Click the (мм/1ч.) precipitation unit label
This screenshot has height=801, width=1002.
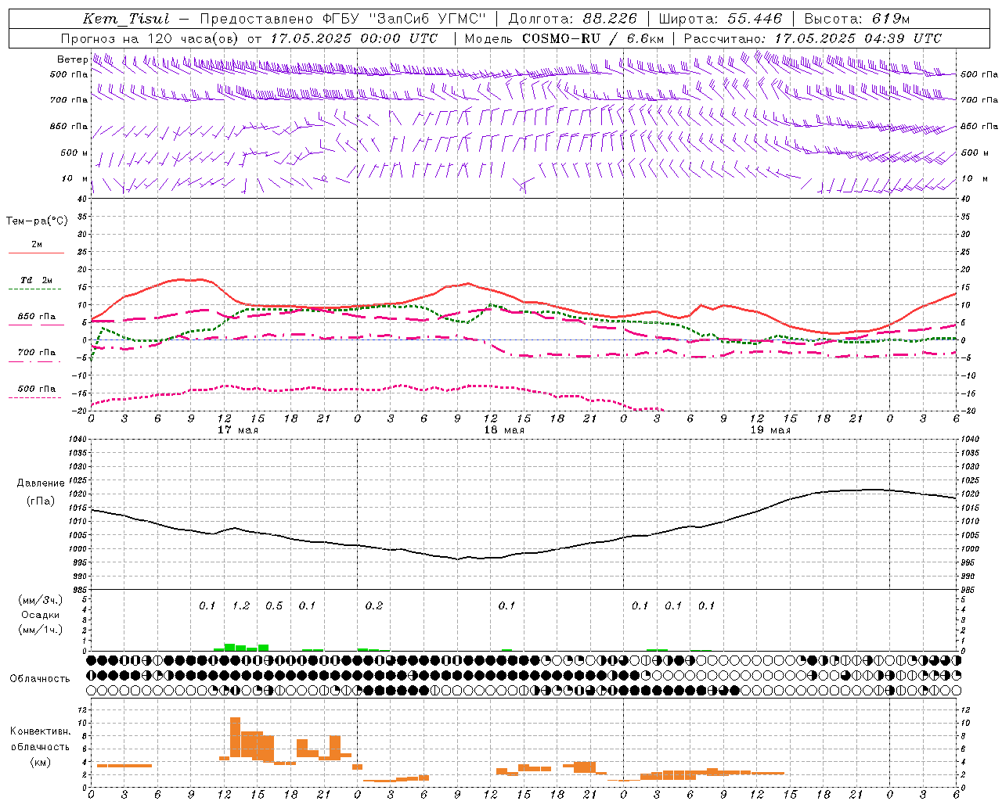[x=41, y=630]
